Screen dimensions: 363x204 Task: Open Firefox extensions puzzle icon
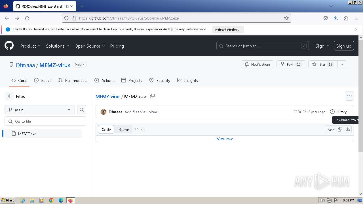click(x=346, y=18)
